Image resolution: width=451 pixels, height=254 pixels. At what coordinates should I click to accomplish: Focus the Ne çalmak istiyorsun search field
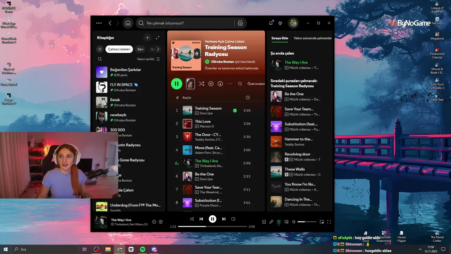click(x=185, y=23)
